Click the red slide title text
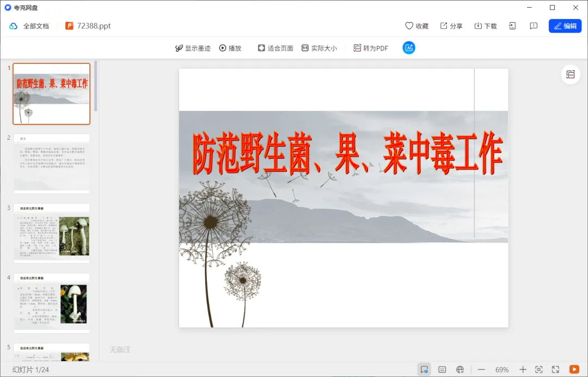588x377 pixels. [347, 153]
